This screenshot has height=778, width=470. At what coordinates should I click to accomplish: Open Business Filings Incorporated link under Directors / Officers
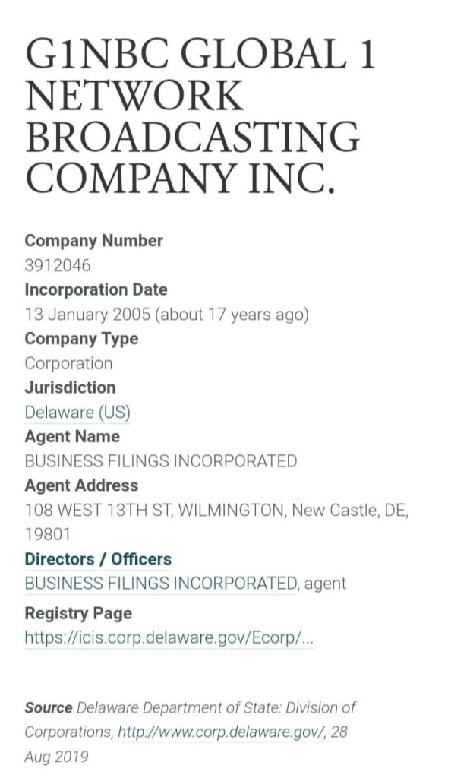pyautogui.click(x=160, y=583)
